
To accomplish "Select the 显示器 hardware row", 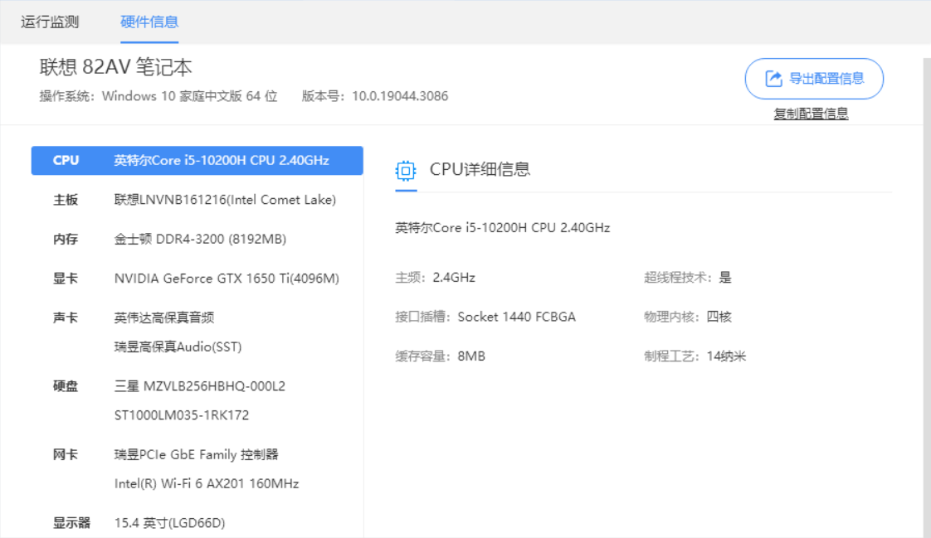I will (x=197, y=522).
